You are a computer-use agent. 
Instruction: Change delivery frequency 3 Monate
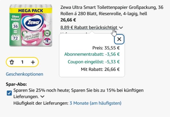click(95, 103)
